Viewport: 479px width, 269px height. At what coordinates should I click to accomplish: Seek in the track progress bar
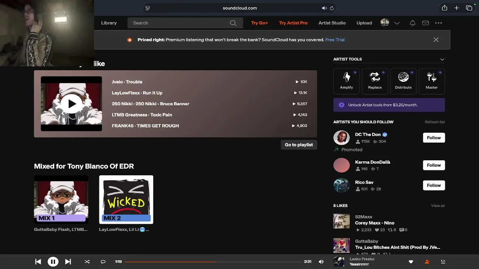(x=213, y=262)
